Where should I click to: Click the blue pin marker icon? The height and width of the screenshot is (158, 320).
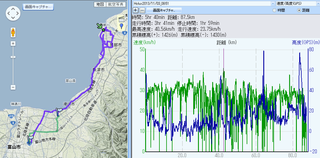pos(121,26)
